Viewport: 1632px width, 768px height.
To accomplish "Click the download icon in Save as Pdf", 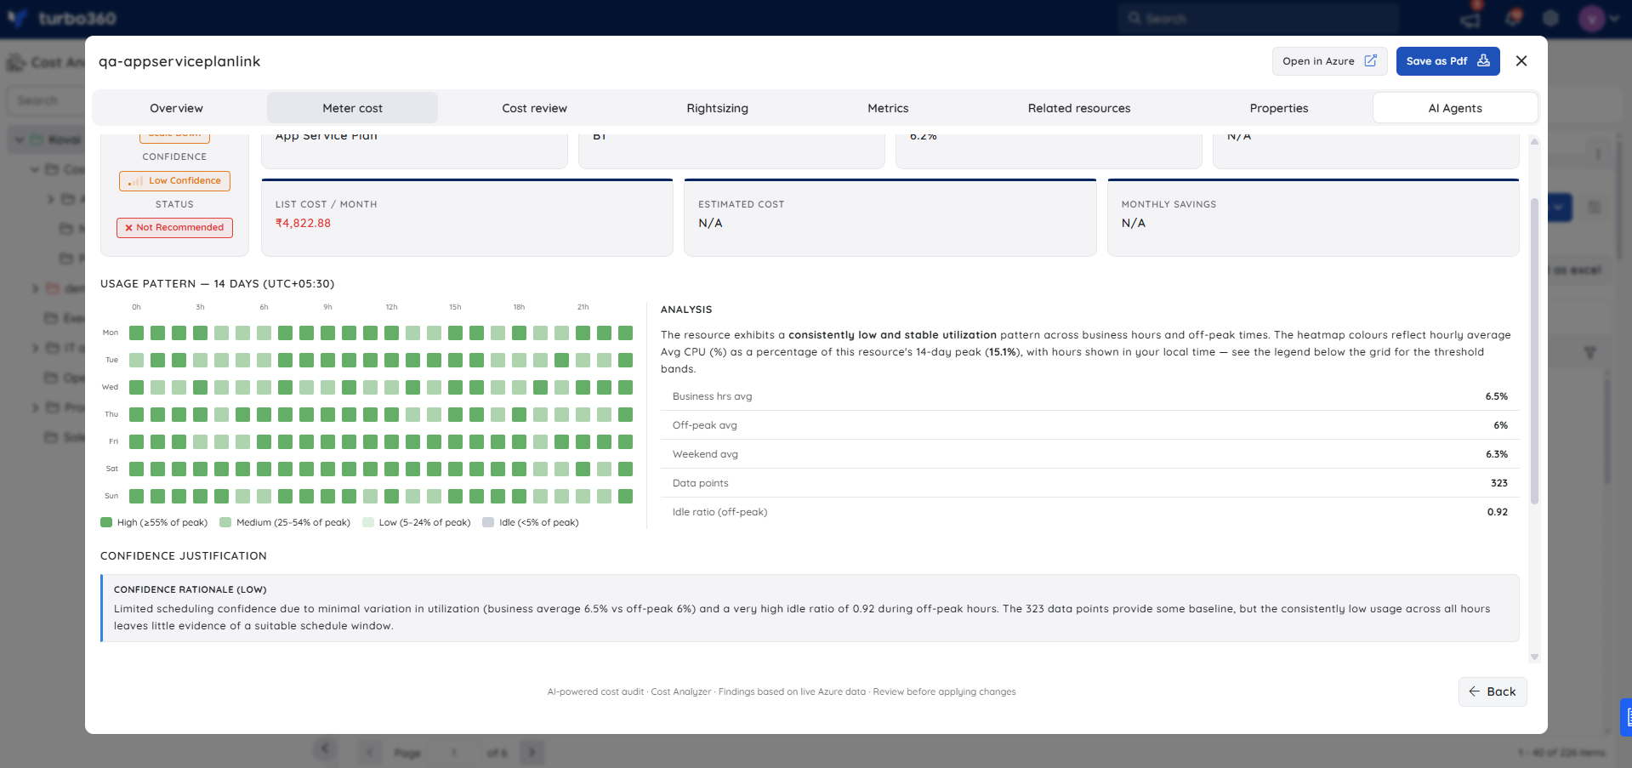I will point(1483,60).
